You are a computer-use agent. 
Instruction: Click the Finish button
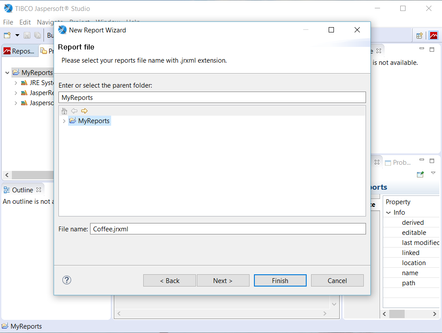click(280, 281)
